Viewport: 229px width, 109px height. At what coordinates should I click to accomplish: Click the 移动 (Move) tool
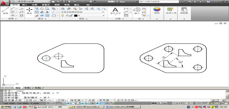coord(29,11)
